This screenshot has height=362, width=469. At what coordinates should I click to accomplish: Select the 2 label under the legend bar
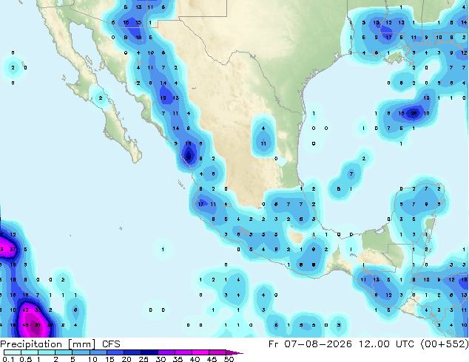pos(55,359)
